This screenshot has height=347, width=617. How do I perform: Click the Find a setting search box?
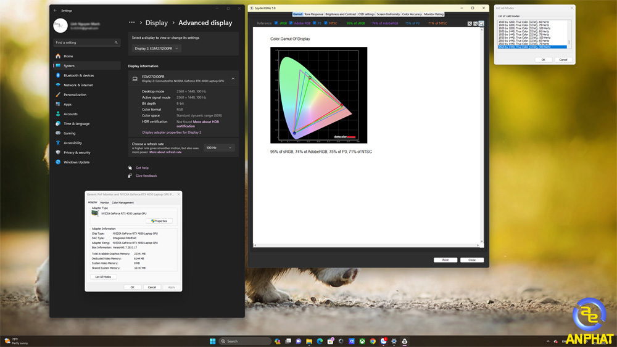click(86, 43)
